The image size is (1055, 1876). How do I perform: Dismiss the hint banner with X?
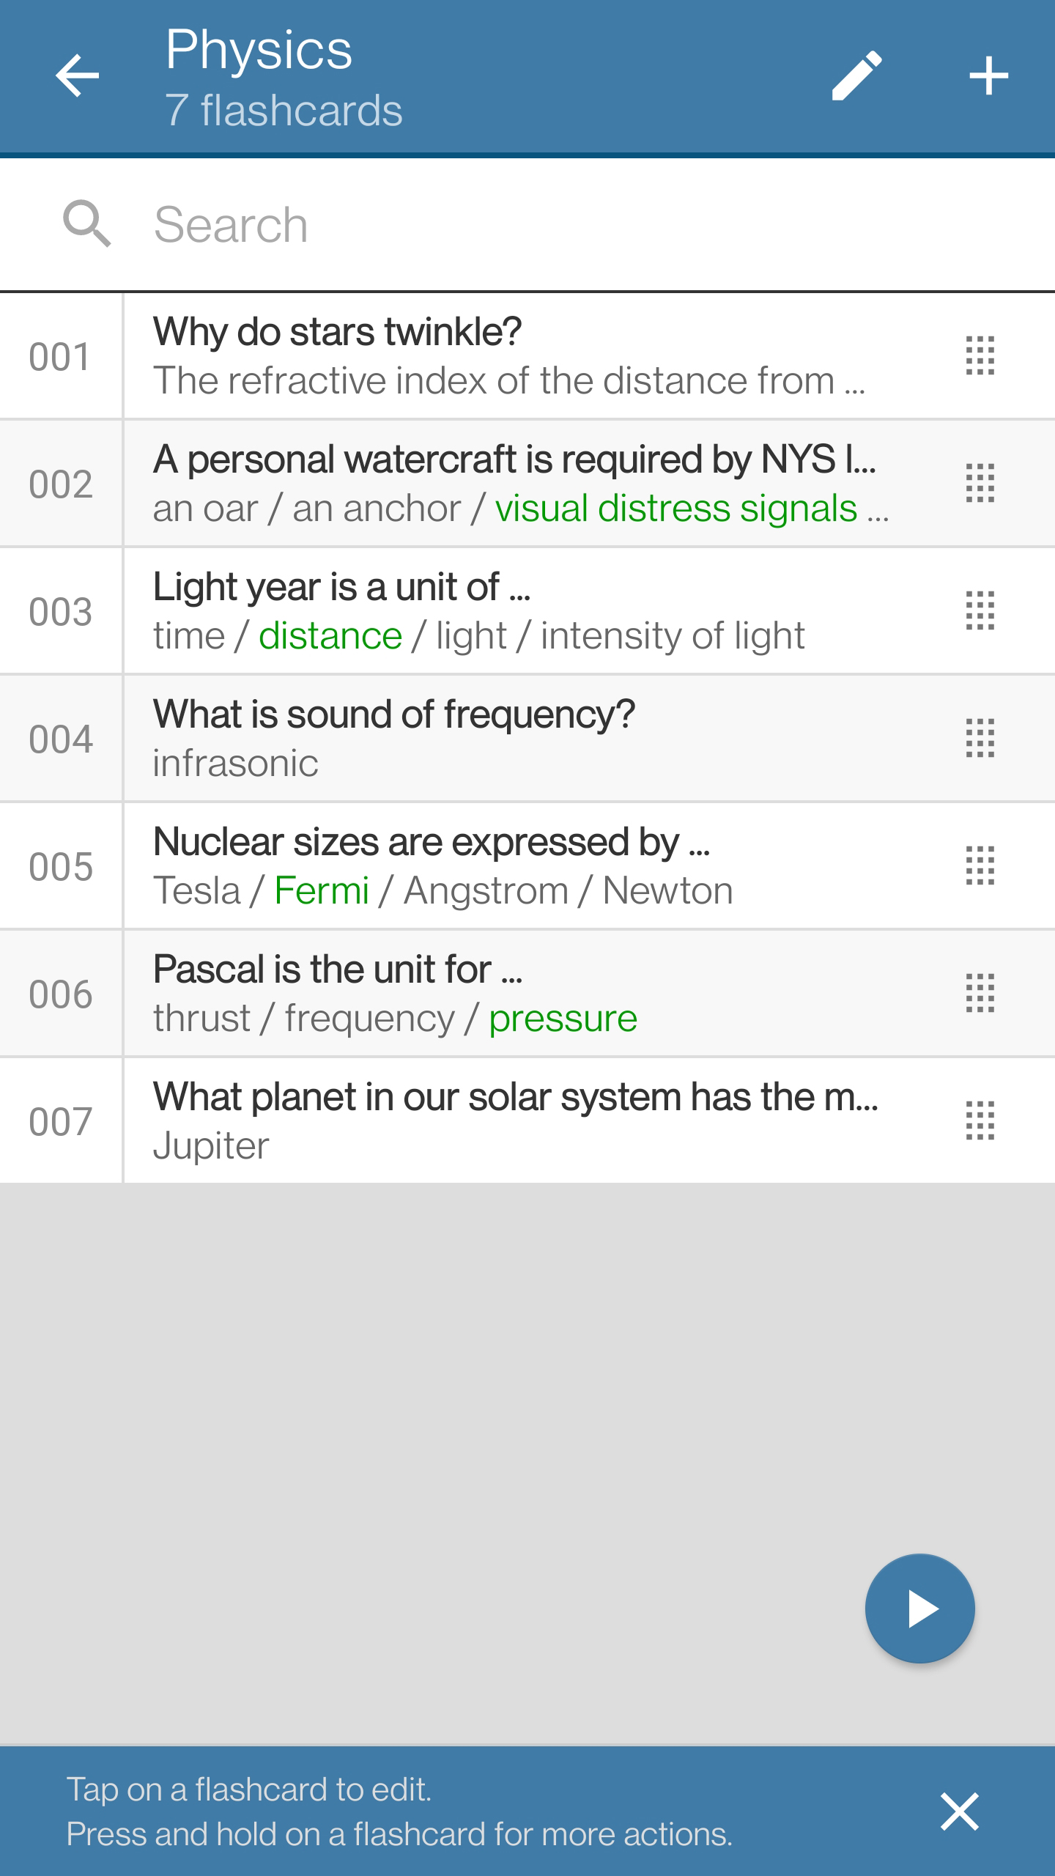[959, 1812]
